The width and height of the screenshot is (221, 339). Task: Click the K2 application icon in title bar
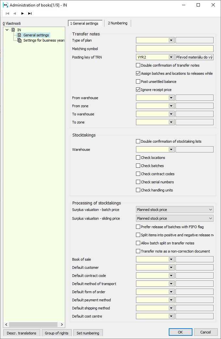click(x=5, y=5)
